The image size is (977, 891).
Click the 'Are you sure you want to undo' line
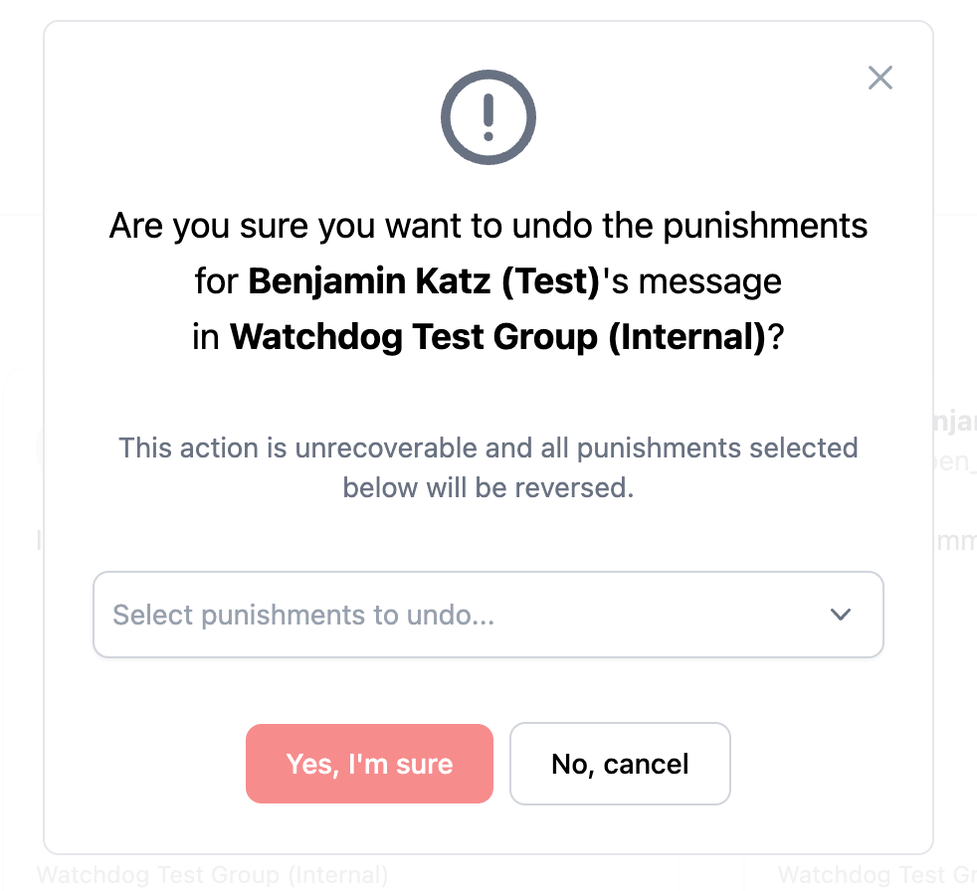pos(488,226)
